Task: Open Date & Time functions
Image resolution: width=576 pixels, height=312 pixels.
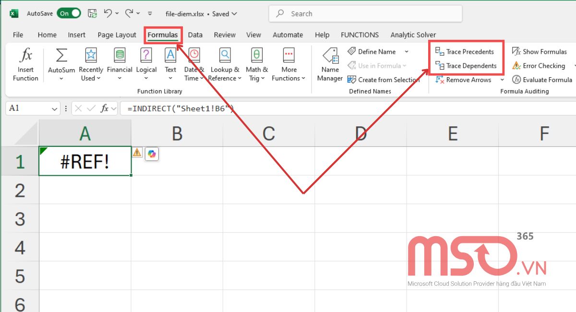Action: [x=194, y=64]
